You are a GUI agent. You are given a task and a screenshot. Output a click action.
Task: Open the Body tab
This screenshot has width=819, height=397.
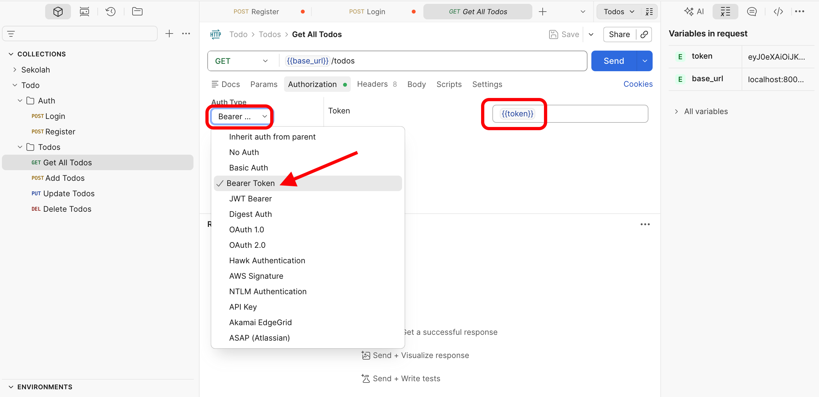pyautogui.click(x=417, y=84)
